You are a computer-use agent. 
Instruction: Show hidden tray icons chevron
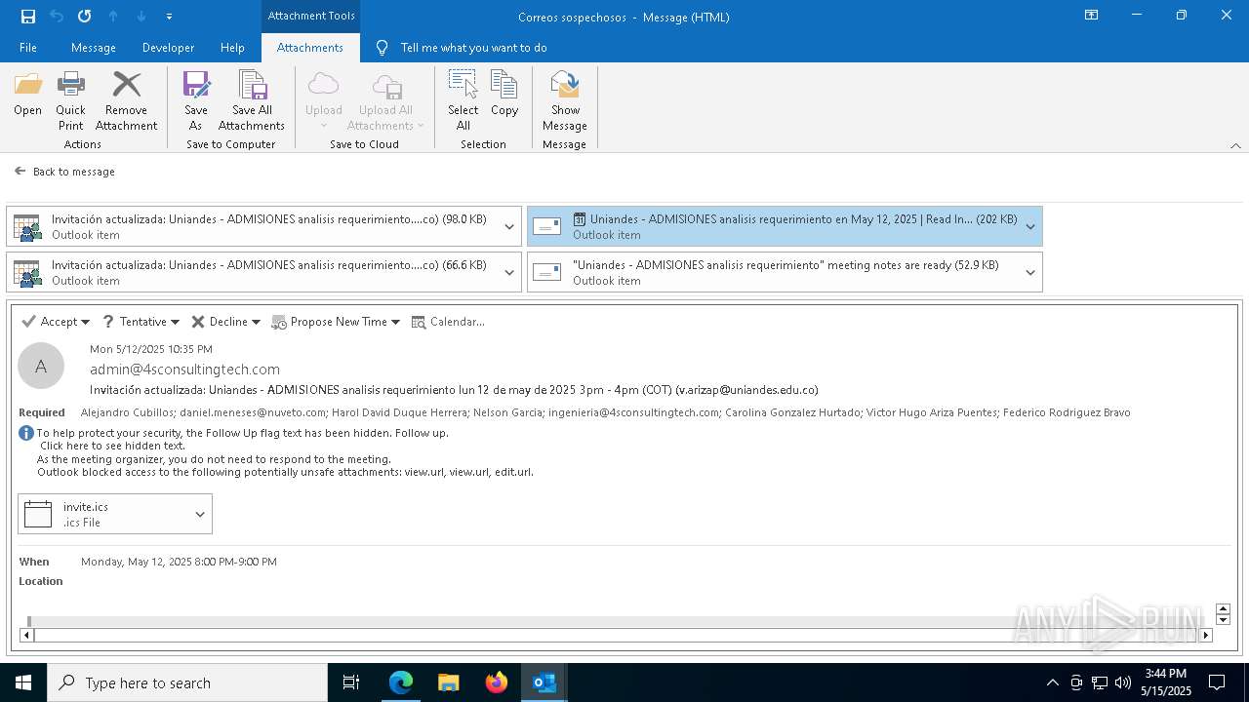pyautogui.click(x=1052, y=682)
